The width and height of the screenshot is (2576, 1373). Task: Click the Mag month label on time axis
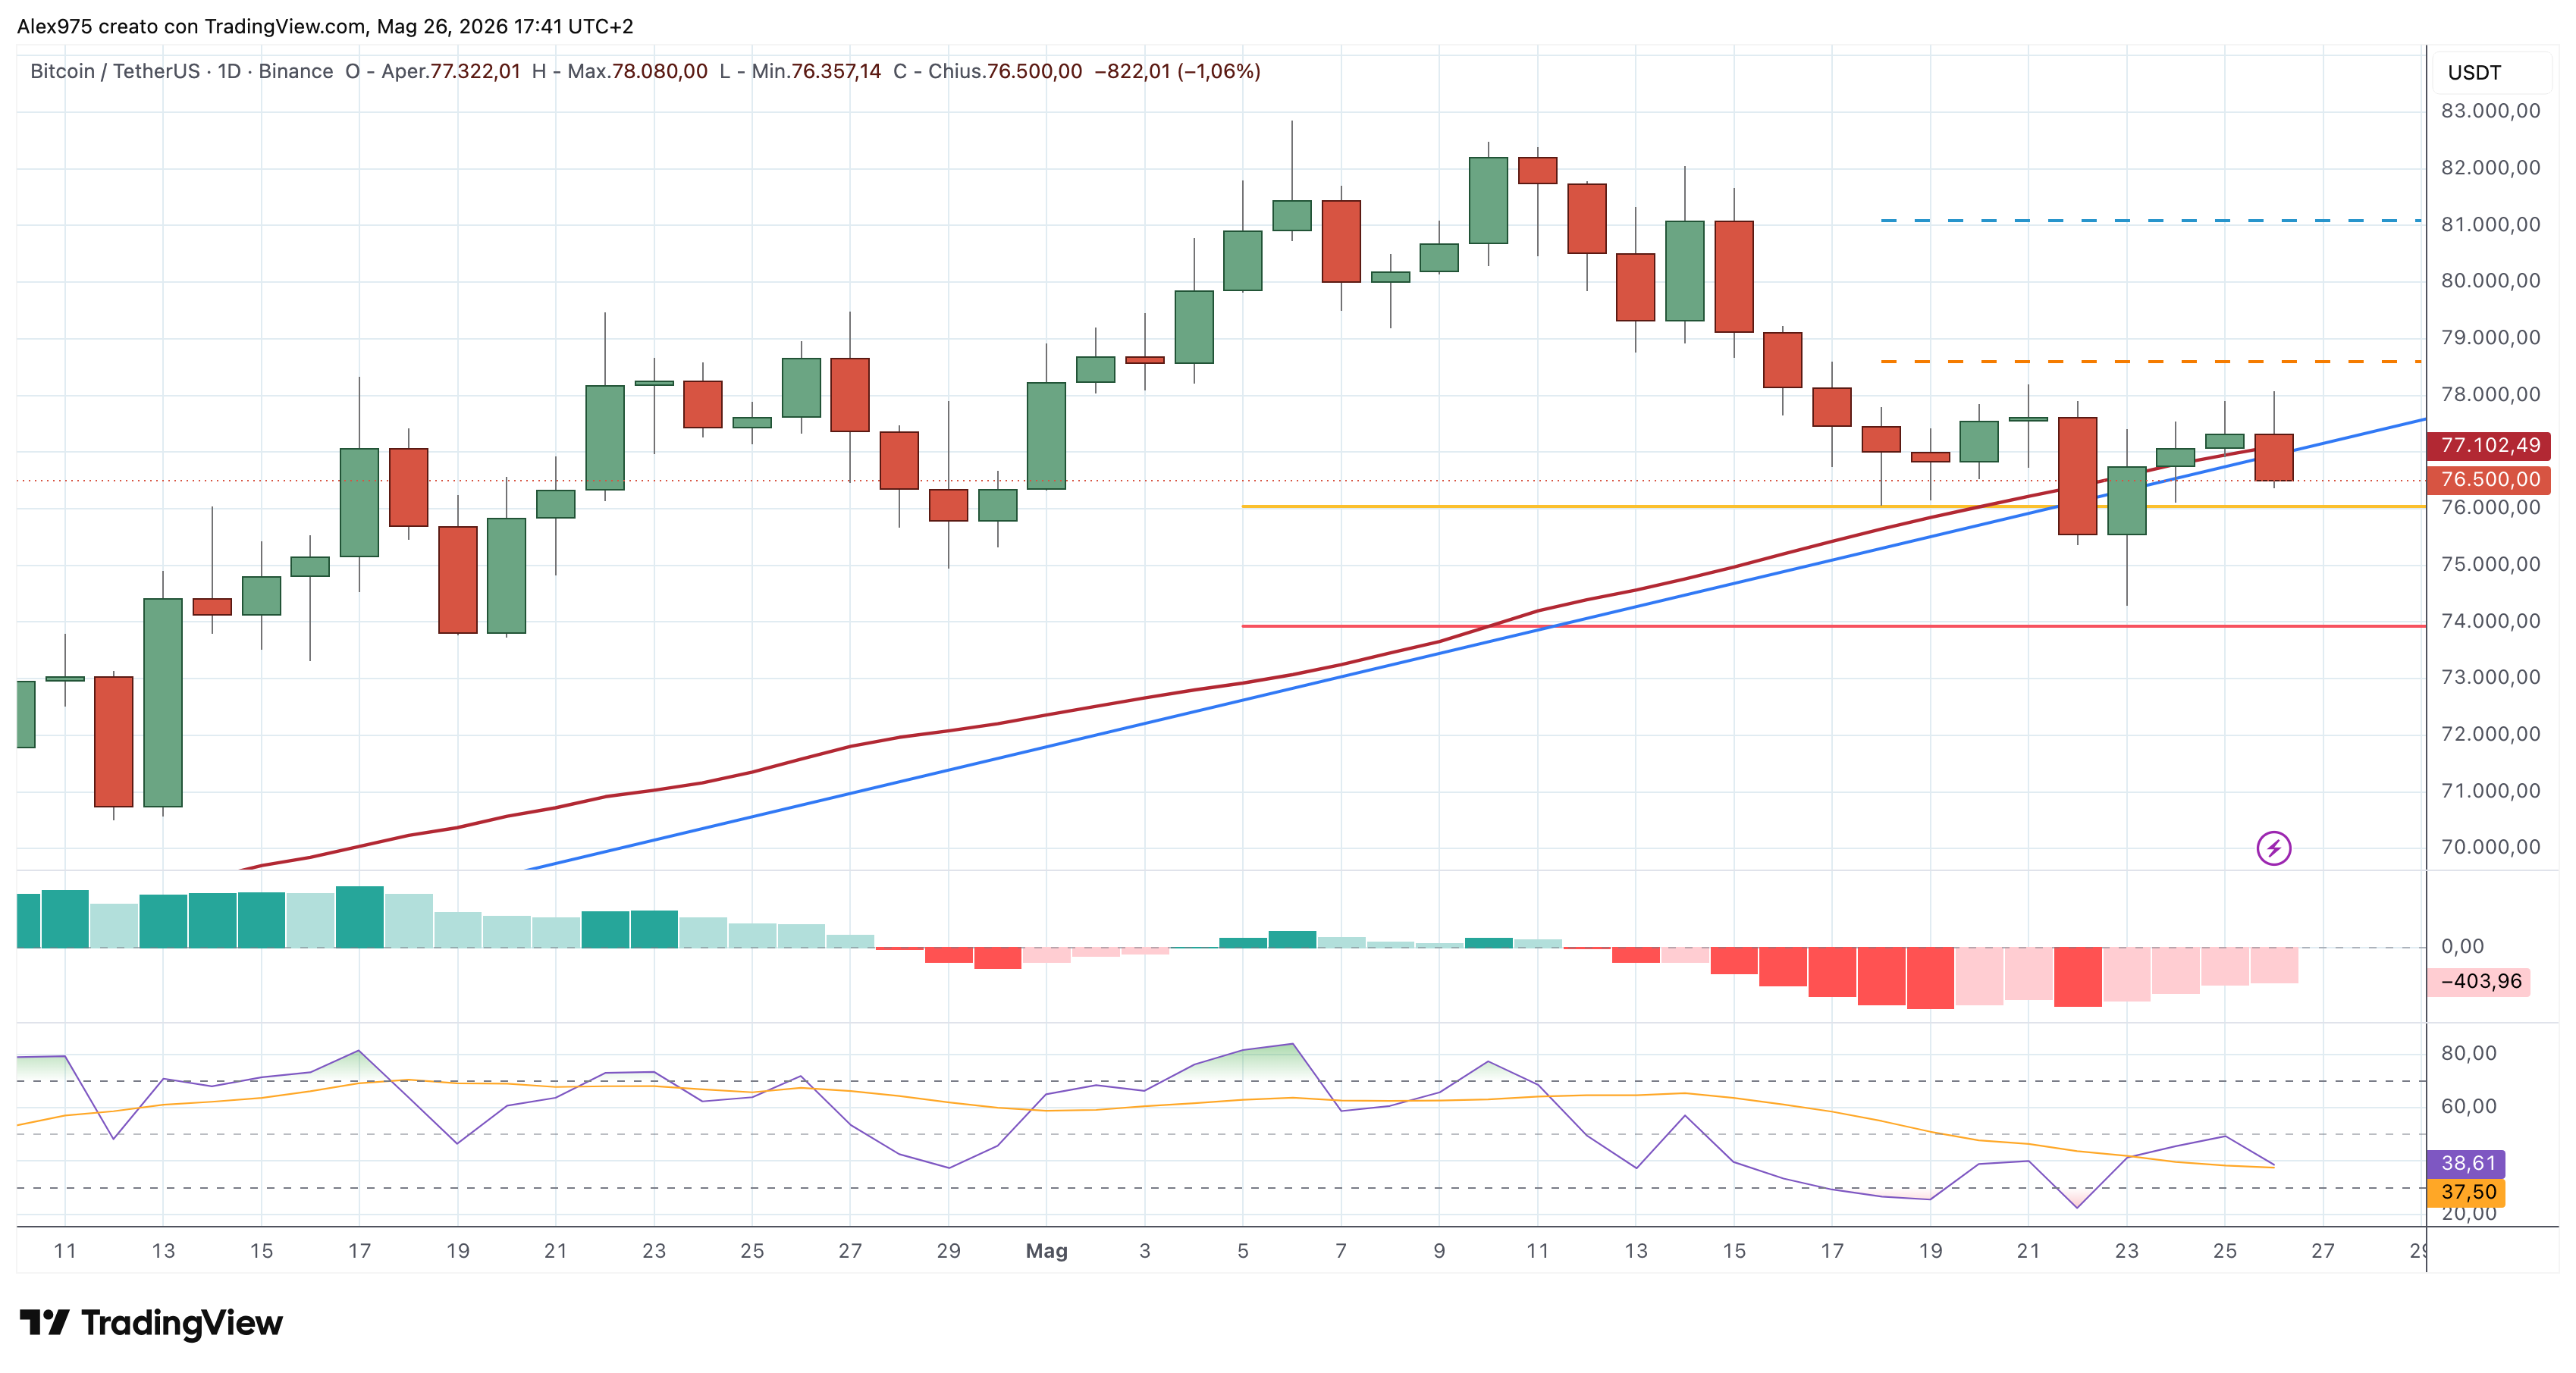click(1046, 1251)
